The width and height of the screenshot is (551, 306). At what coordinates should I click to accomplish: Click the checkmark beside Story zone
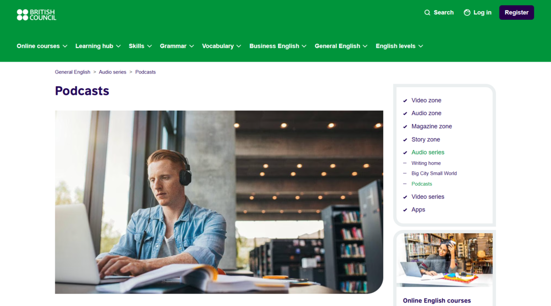point(405,140)
